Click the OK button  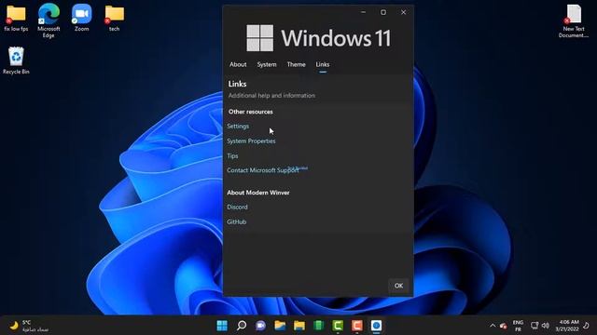(x=398, y=286)
